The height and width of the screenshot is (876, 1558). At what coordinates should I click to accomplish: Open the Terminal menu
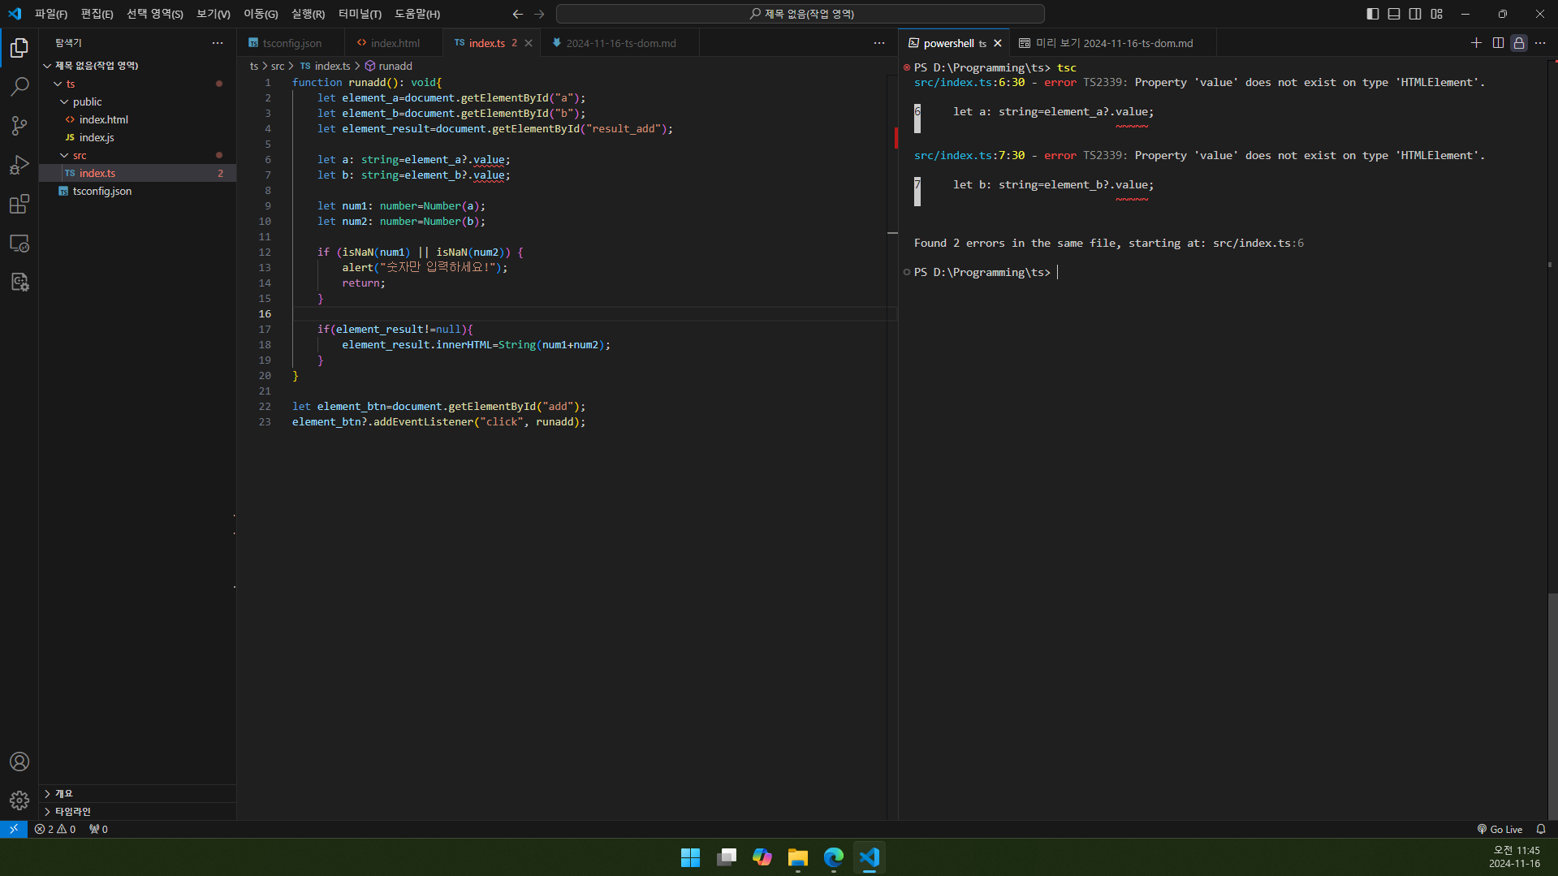[360, 14]
